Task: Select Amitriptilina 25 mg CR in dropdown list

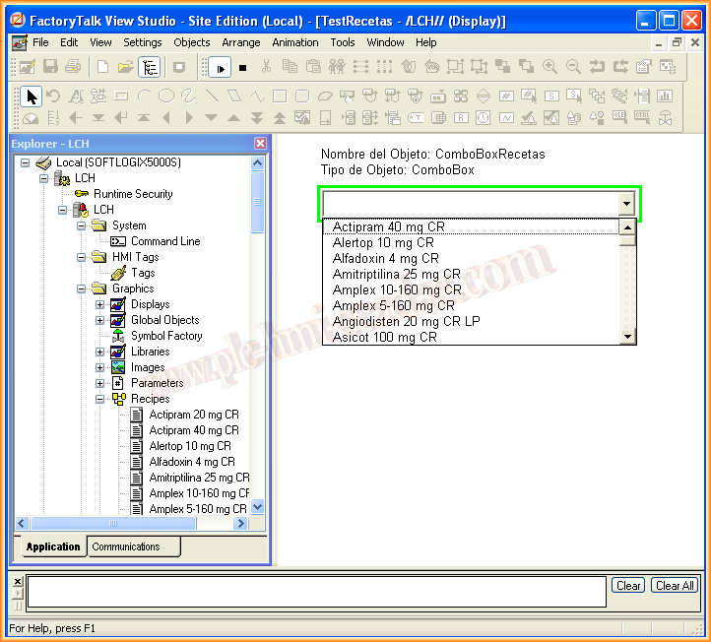Action: 396,274
